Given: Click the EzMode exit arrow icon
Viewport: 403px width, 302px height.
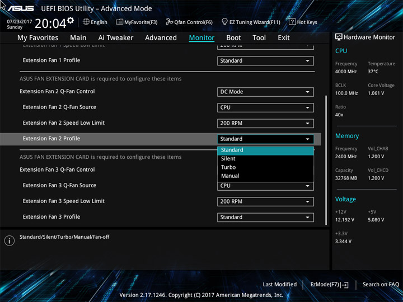Looking at the screenshot, I should click(345, 285).
